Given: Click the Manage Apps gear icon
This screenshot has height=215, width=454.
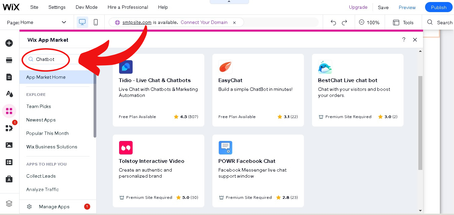Looking at the screenshot, I should 29,207.
